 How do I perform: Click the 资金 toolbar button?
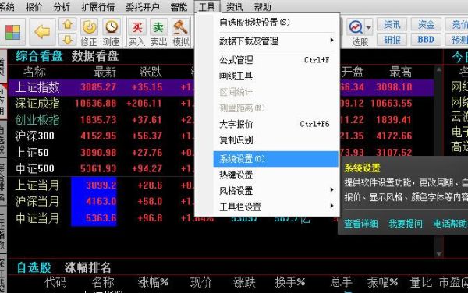click(426, 24)
